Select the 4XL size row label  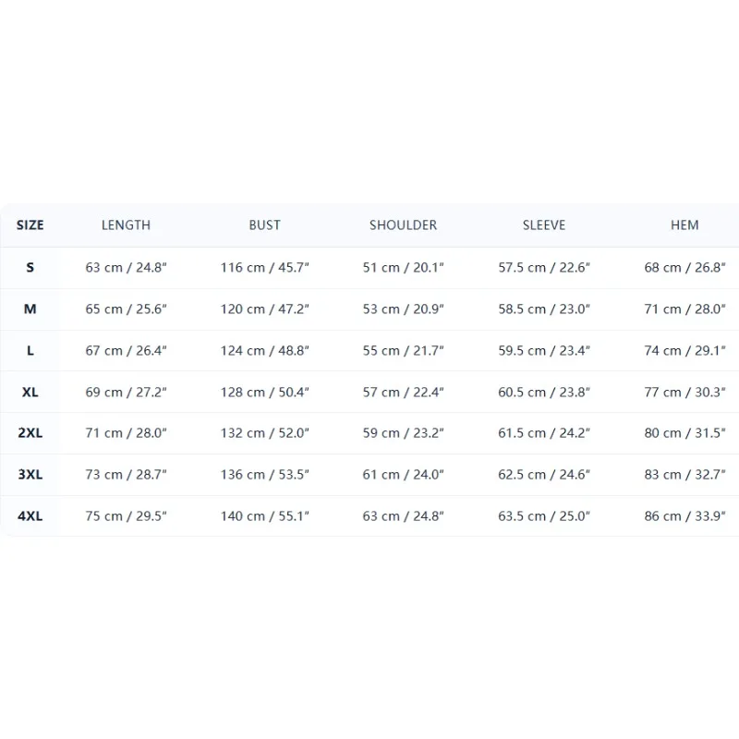[x=30, y=516]
